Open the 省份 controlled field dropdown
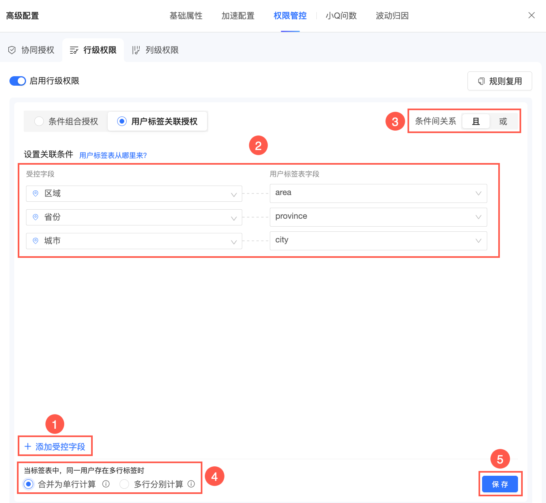This screenshot has width=546, height=503. point(134,217)
